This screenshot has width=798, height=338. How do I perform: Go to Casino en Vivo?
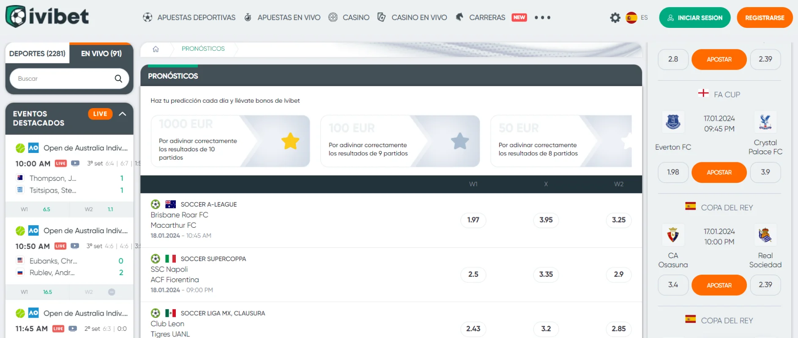point(412,17)
